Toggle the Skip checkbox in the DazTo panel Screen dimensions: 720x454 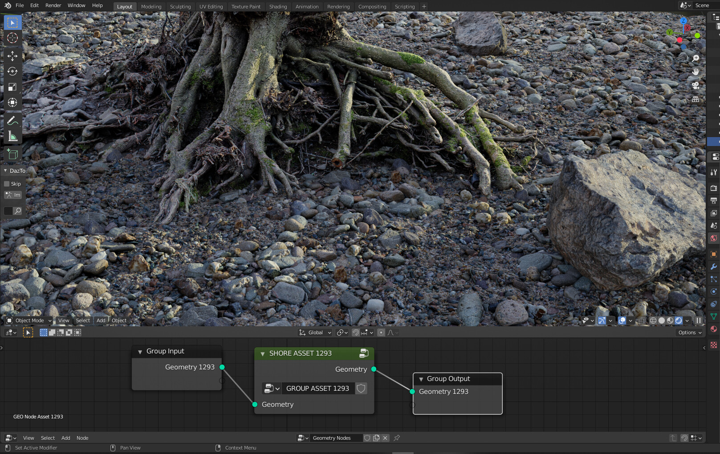click(8, 184)
